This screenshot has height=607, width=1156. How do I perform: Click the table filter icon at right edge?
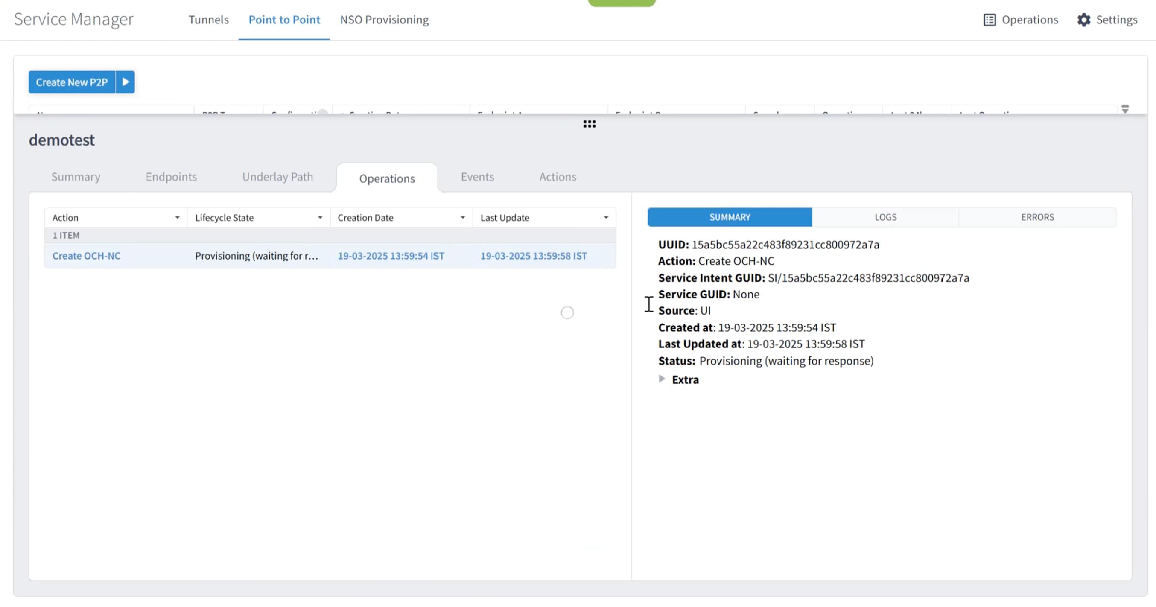(1125, 109)
